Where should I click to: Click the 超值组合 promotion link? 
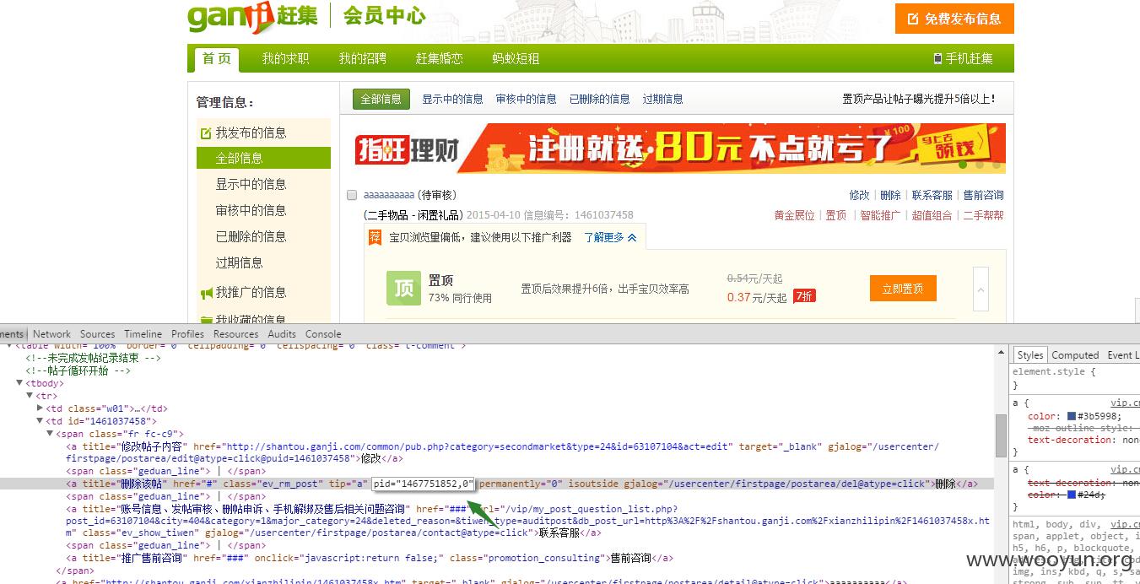point(932,215)
